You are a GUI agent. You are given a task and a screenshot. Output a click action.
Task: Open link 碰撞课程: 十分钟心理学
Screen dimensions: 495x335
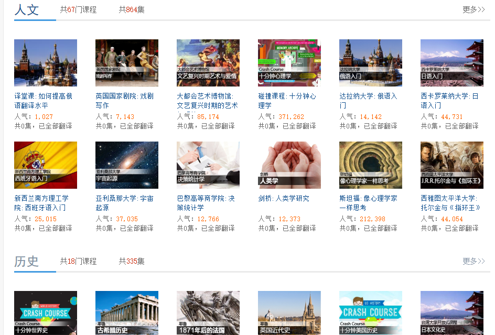tap(287, 101)
